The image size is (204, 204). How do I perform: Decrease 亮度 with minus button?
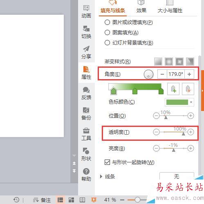[156, 148]
